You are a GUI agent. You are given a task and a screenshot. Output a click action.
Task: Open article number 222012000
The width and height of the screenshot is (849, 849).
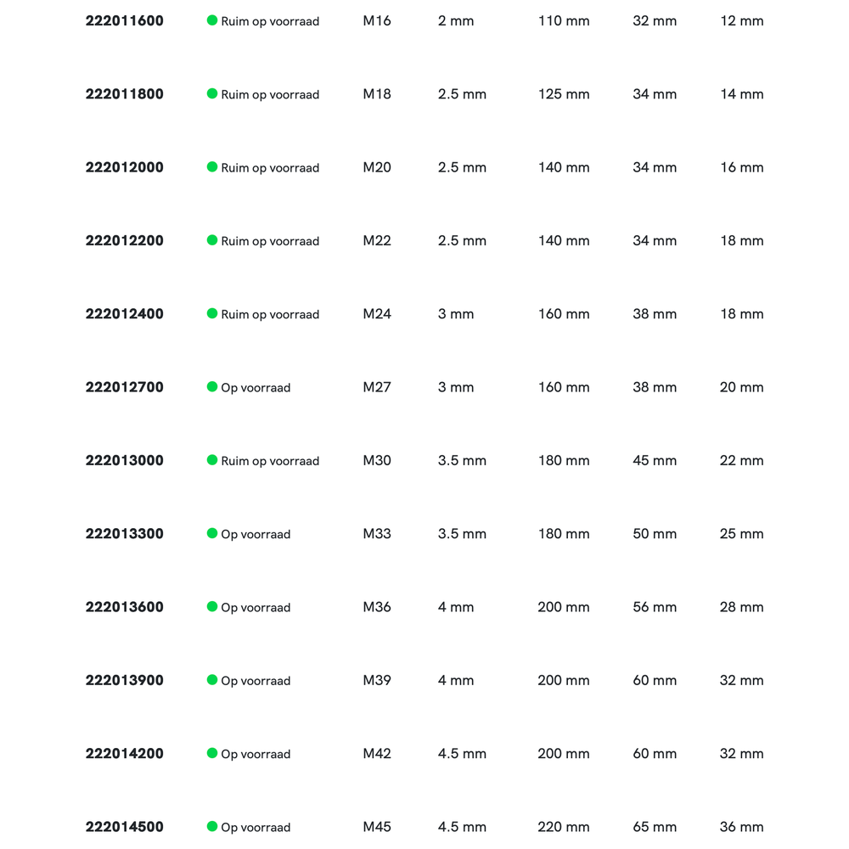coord(124,167)
